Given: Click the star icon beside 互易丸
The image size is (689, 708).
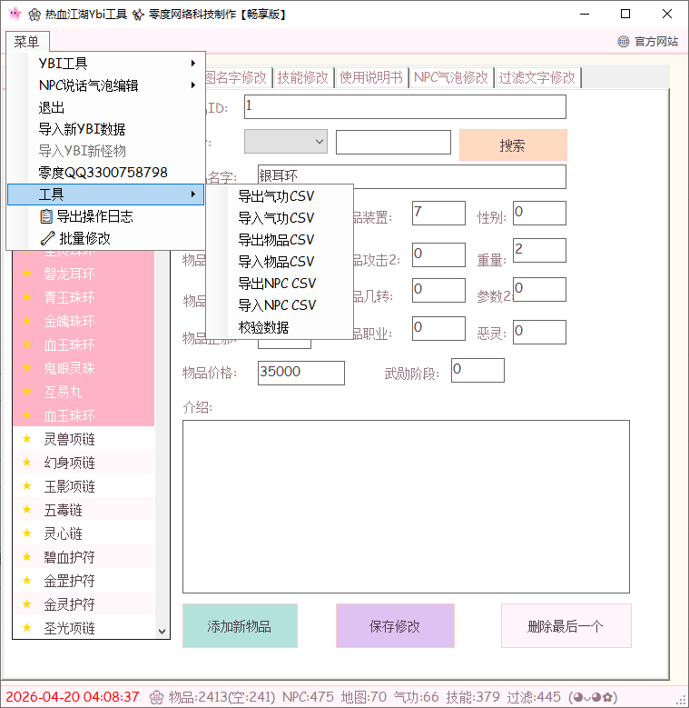Looking at the screenshot, I should [x=27, y=392].
